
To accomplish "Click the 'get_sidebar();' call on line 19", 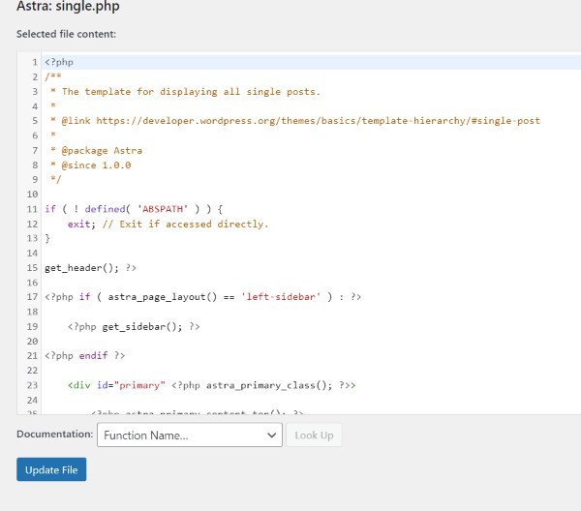I will pyautogui.click(x=142, y=326).
